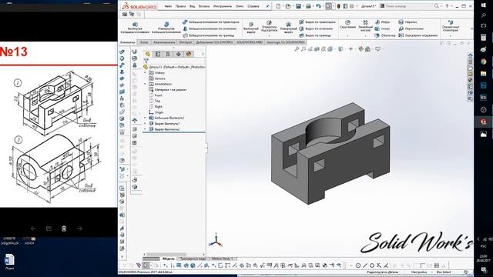Click the rollback bar under Вырез-Вытянуть2
This screenshot has height=277, width=493.
(174, 132)
